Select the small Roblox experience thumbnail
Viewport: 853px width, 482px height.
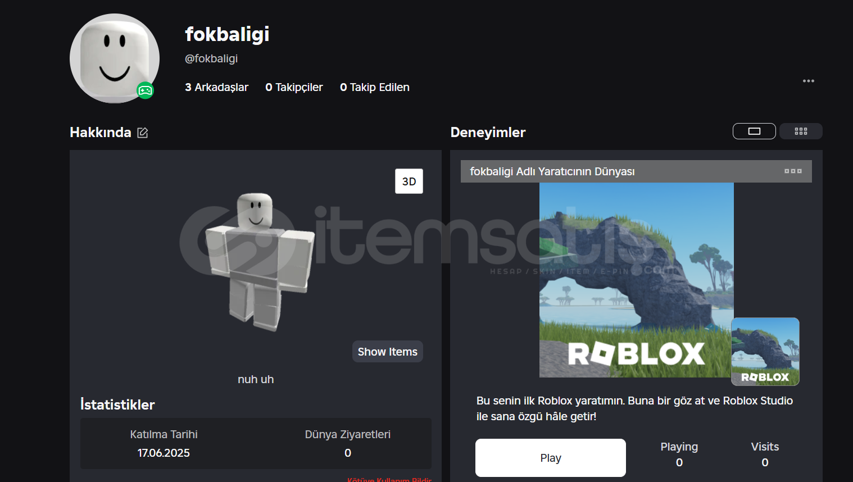pyautogui.click(x=765, y=352)
